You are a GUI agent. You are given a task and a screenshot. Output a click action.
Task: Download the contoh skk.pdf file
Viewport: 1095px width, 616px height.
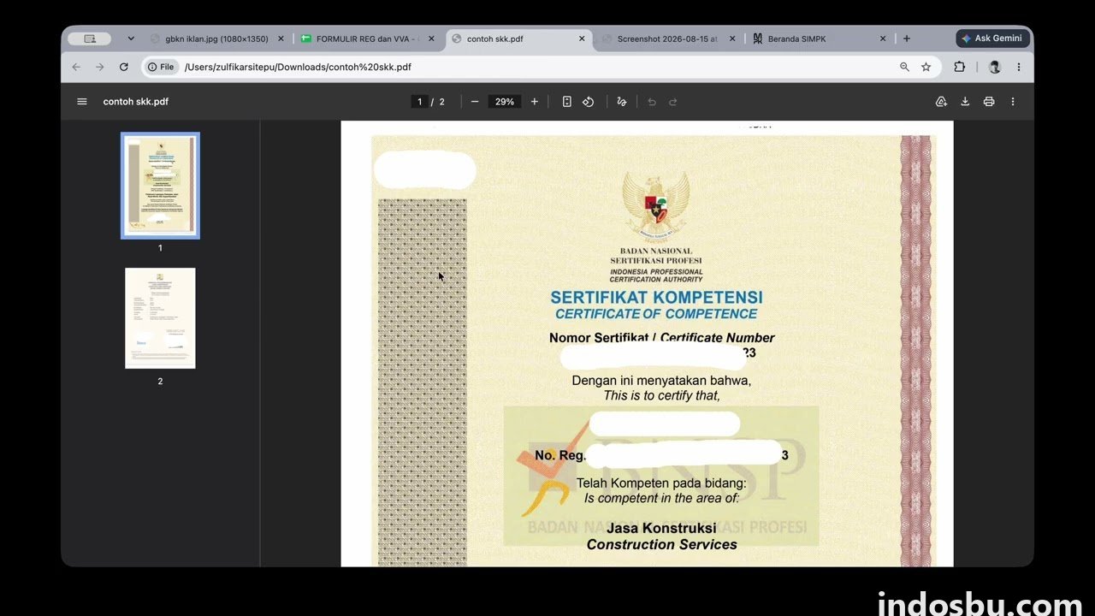pos(965,102)
